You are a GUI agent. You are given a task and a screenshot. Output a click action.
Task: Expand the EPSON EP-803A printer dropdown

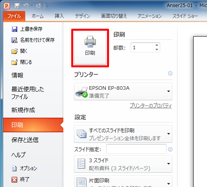pos(123,91)
